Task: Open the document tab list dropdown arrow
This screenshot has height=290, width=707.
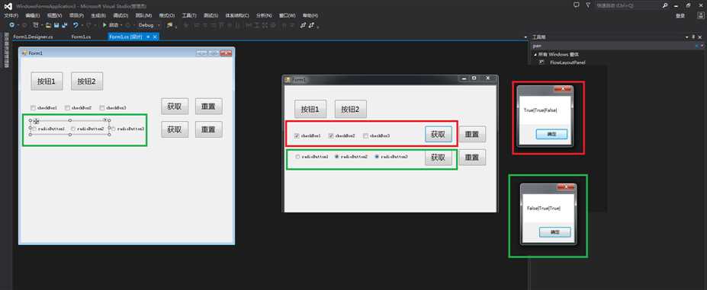Action: click(525, 37)
